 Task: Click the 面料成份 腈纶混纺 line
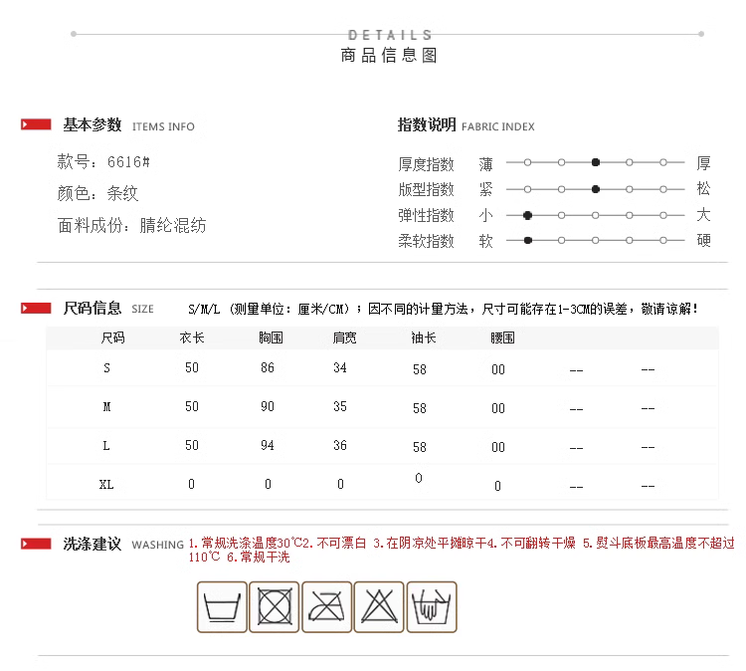click(x=132, y=225)
